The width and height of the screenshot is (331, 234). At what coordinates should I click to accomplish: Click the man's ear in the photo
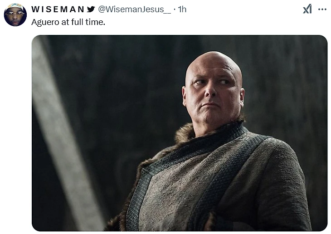click(x=242, y=97)
